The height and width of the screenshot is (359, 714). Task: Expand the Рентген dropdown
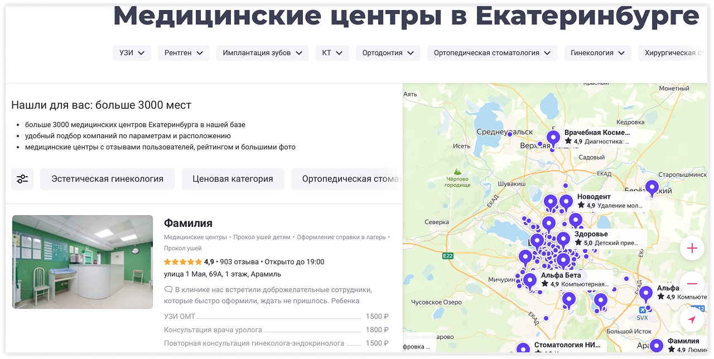click(x=184, y=53)
